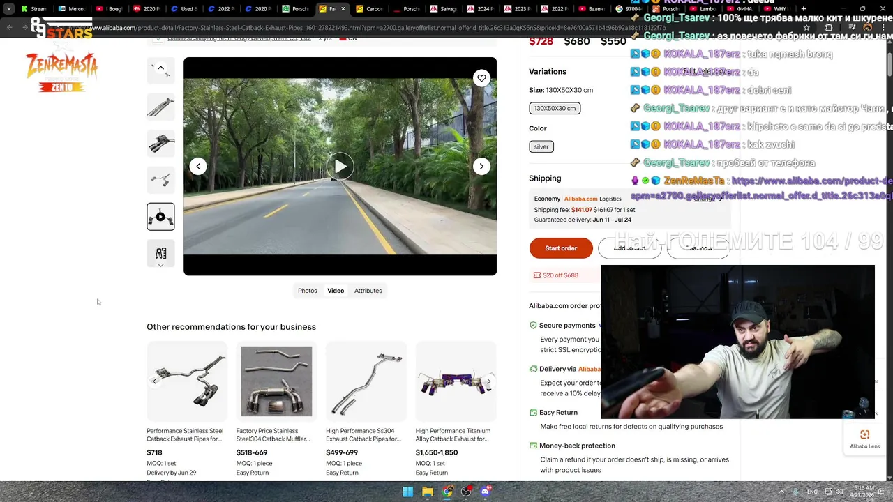
Task: Switch to the Attributes tab
Action: tap(368, 291)
